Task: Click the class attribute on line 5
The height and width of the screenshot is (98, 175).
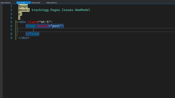Action: pos(33,22)
